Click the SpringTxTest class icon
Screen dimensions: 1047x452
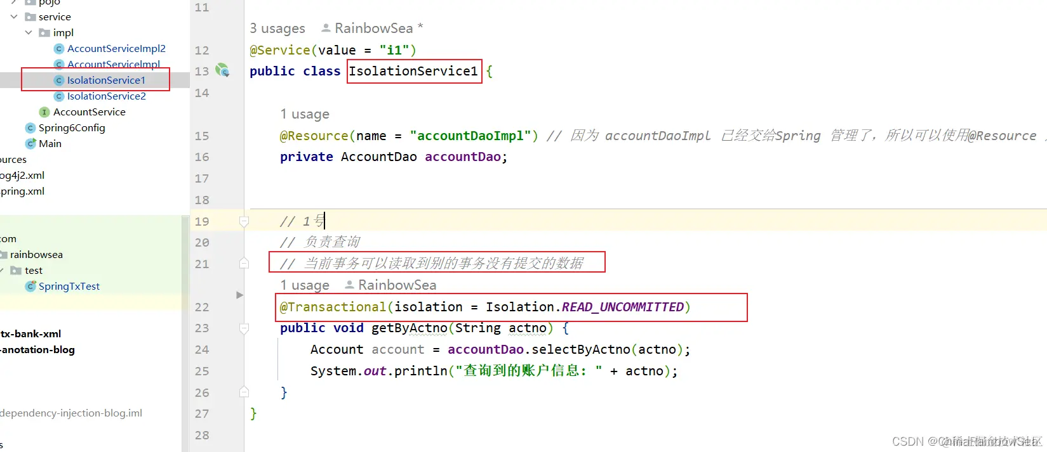30,287
